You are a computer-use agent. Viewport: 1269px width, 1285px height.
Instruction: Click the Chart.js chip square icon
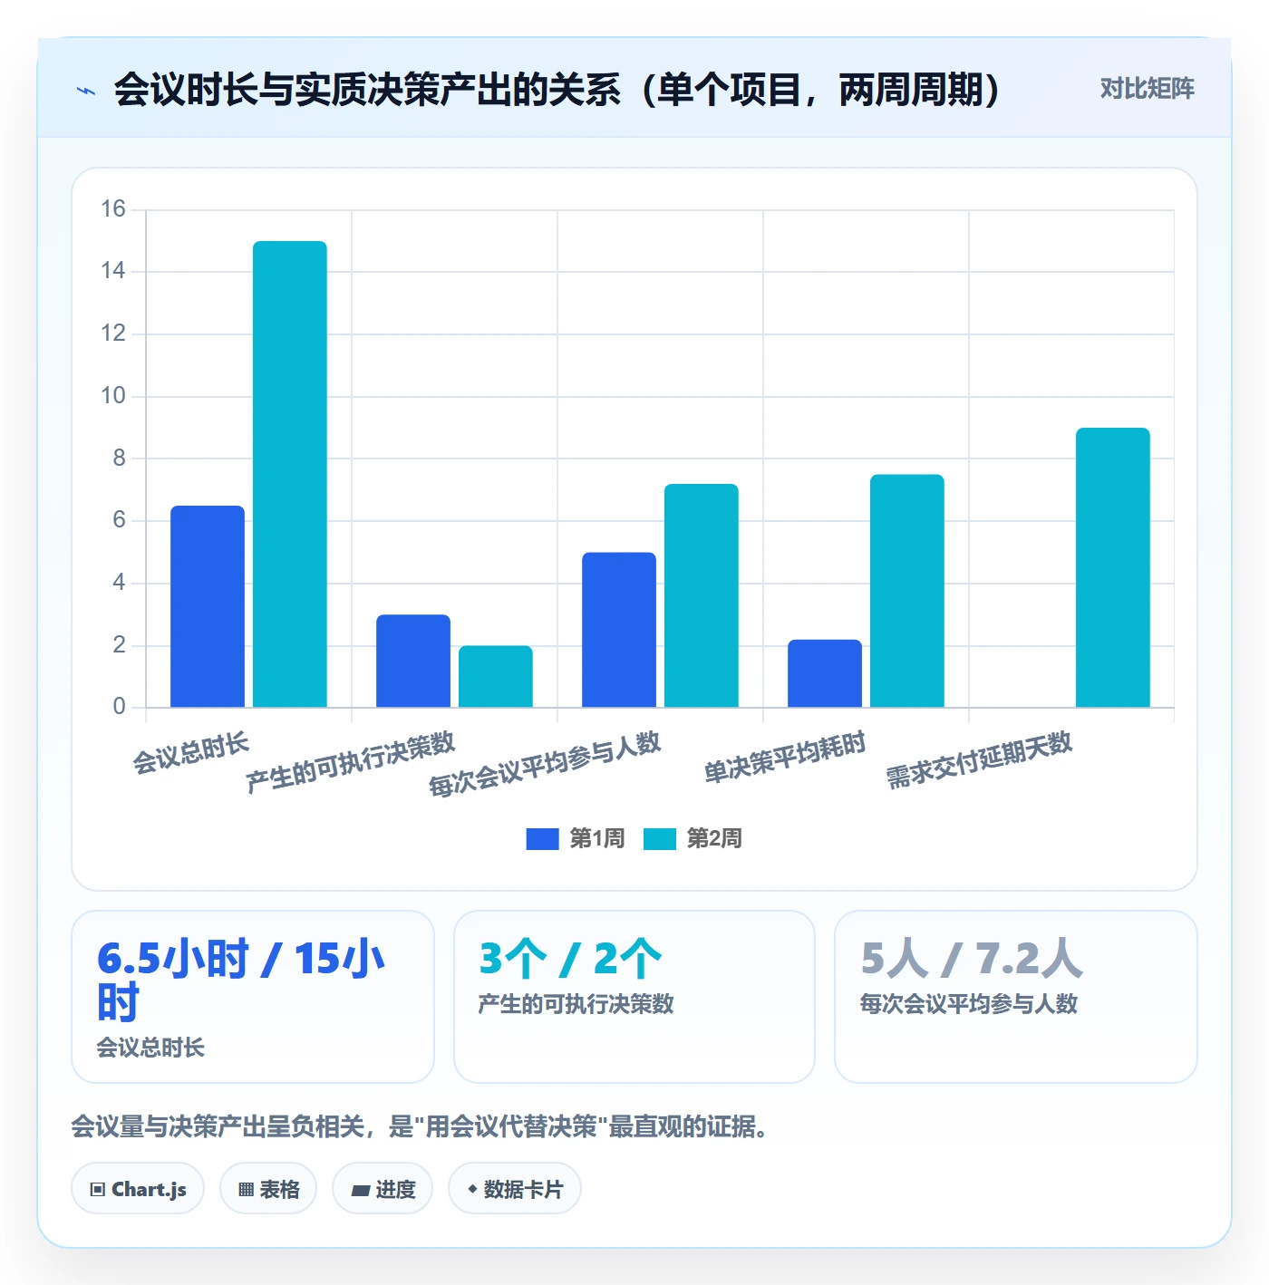click(98, 1190)
